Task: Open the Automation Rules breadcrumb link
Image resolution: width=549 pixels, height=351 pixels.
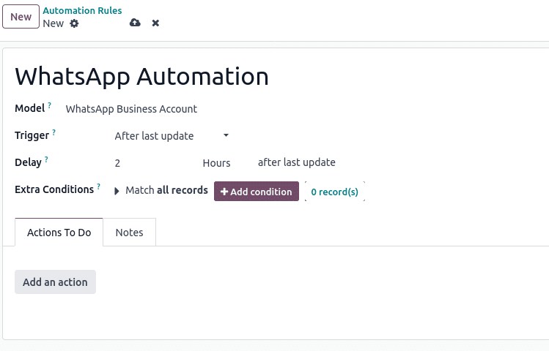Action: point(82,10)
